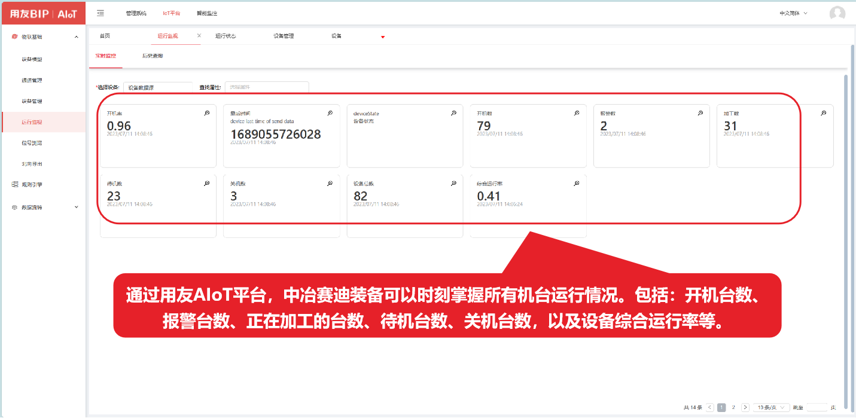Open 通道管理 in the sidebar
Viewport: 856px width, 418px height.
click(x=32, y=80)
